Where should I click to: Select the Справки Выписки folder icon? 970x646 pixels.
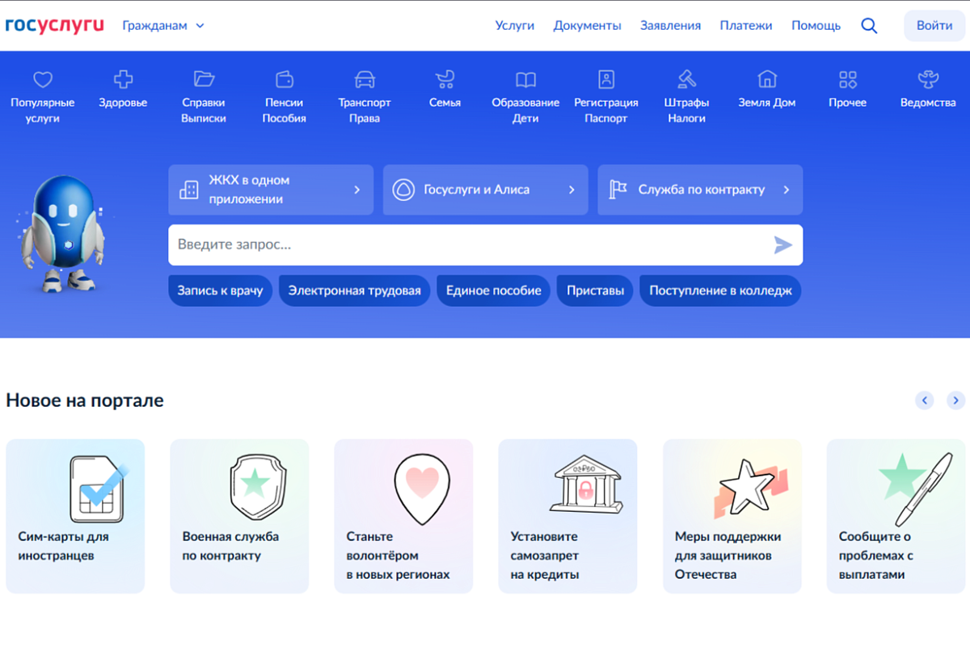[204, 79]
